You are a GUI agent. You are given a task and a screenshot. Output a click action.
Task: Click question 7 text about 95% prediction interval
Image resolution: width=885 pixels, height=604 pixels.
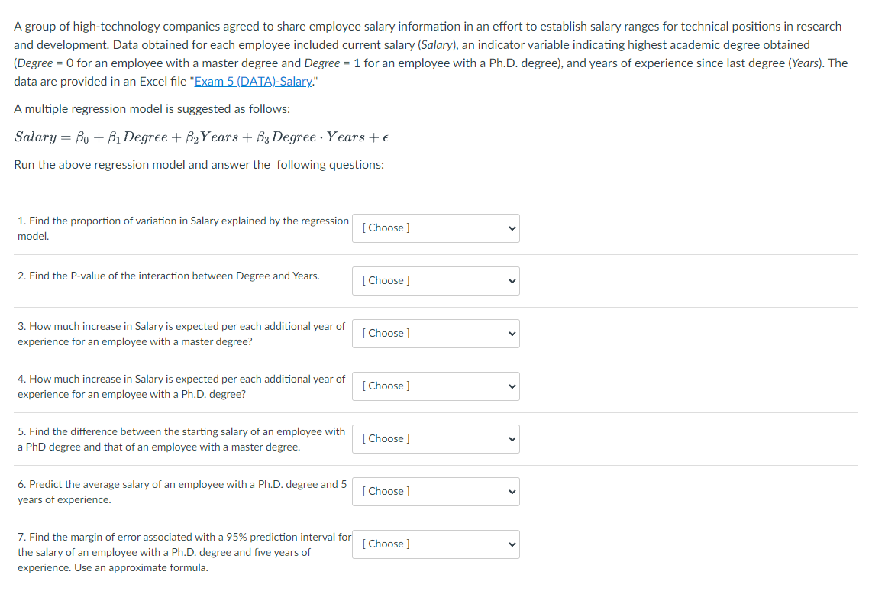184,552
